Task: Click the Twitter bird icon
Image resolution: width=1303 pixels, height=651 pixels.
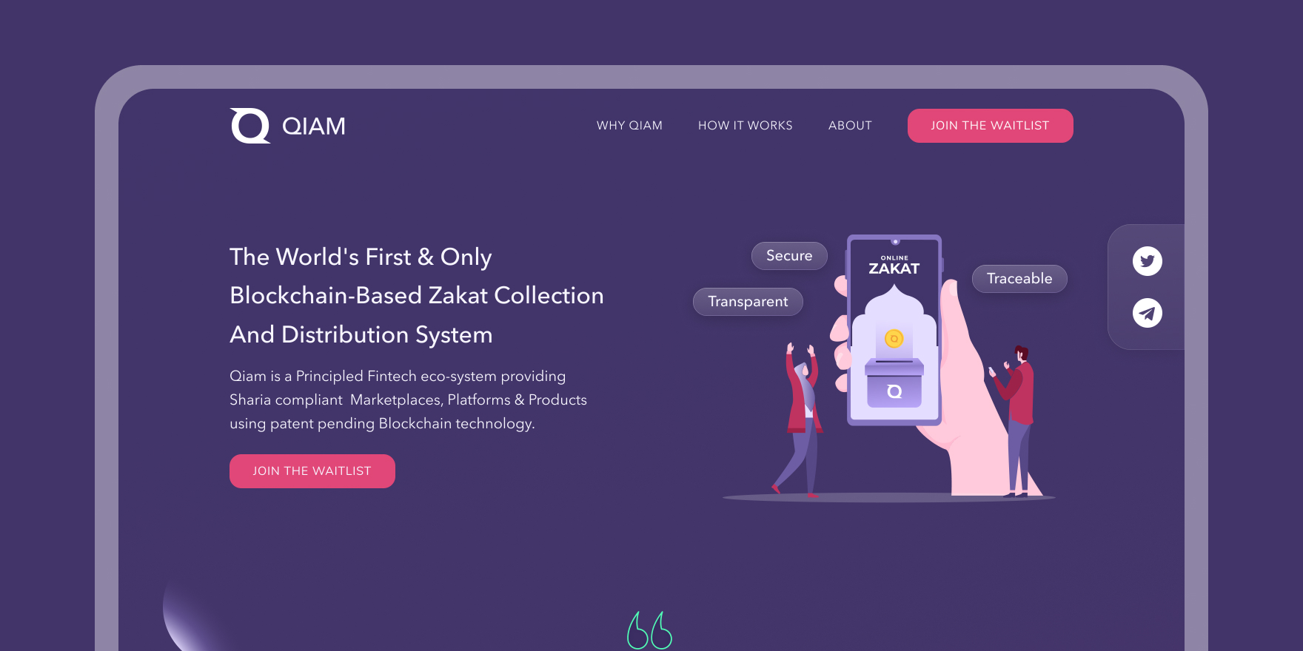Action: point(1147,261)
